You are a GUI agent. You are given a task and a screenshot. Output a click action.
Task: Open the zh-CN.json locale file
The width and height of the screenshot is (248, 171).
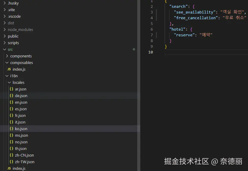[24, 155]
